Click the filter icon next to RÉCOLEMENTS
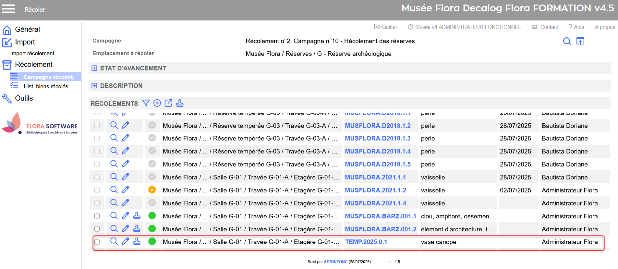Screen dimensions: 618x269 pyautogui.click(x=146, y=103)
